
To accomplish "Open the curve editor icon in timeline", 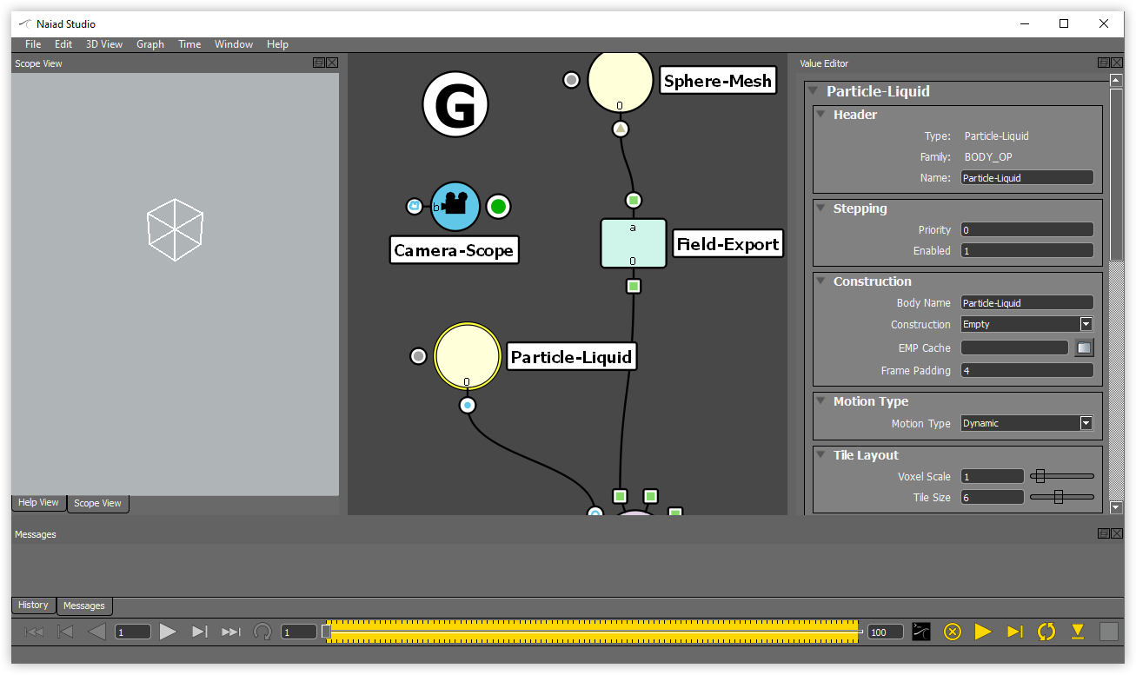I will [921, 632].
